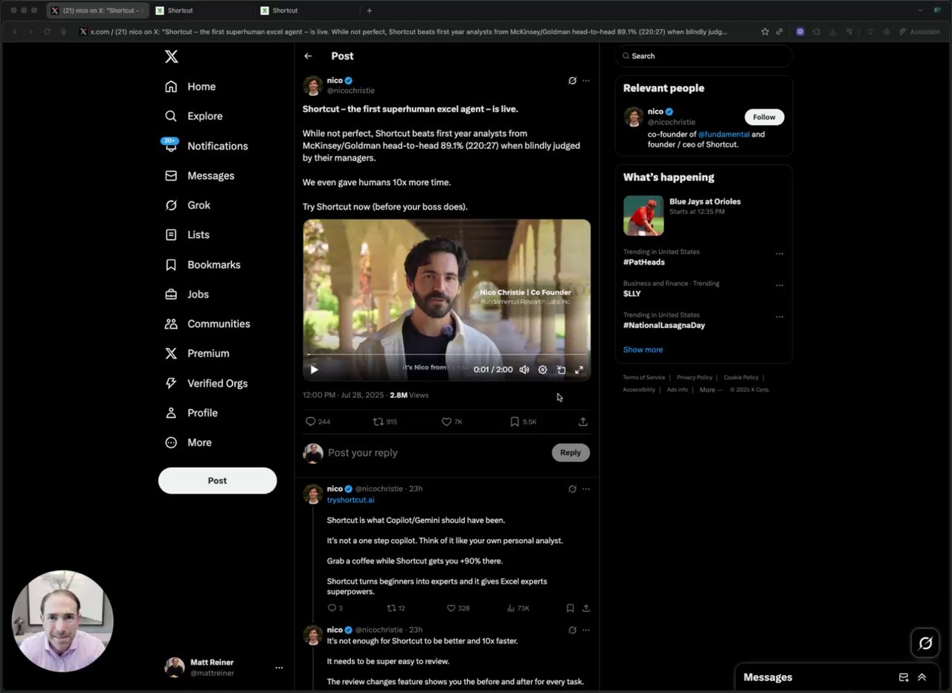
Task: Reload the page in the browser toolbar
Action: click(48, 32)
